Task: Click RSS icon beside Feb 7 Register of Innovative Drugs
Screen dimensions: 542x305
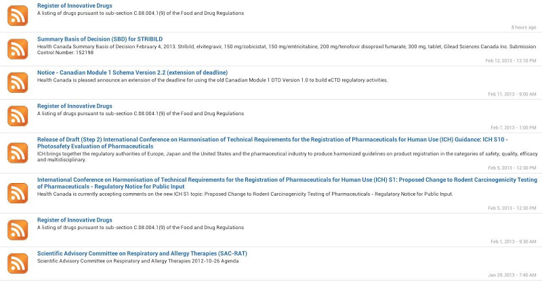Action: click(18, 116)
